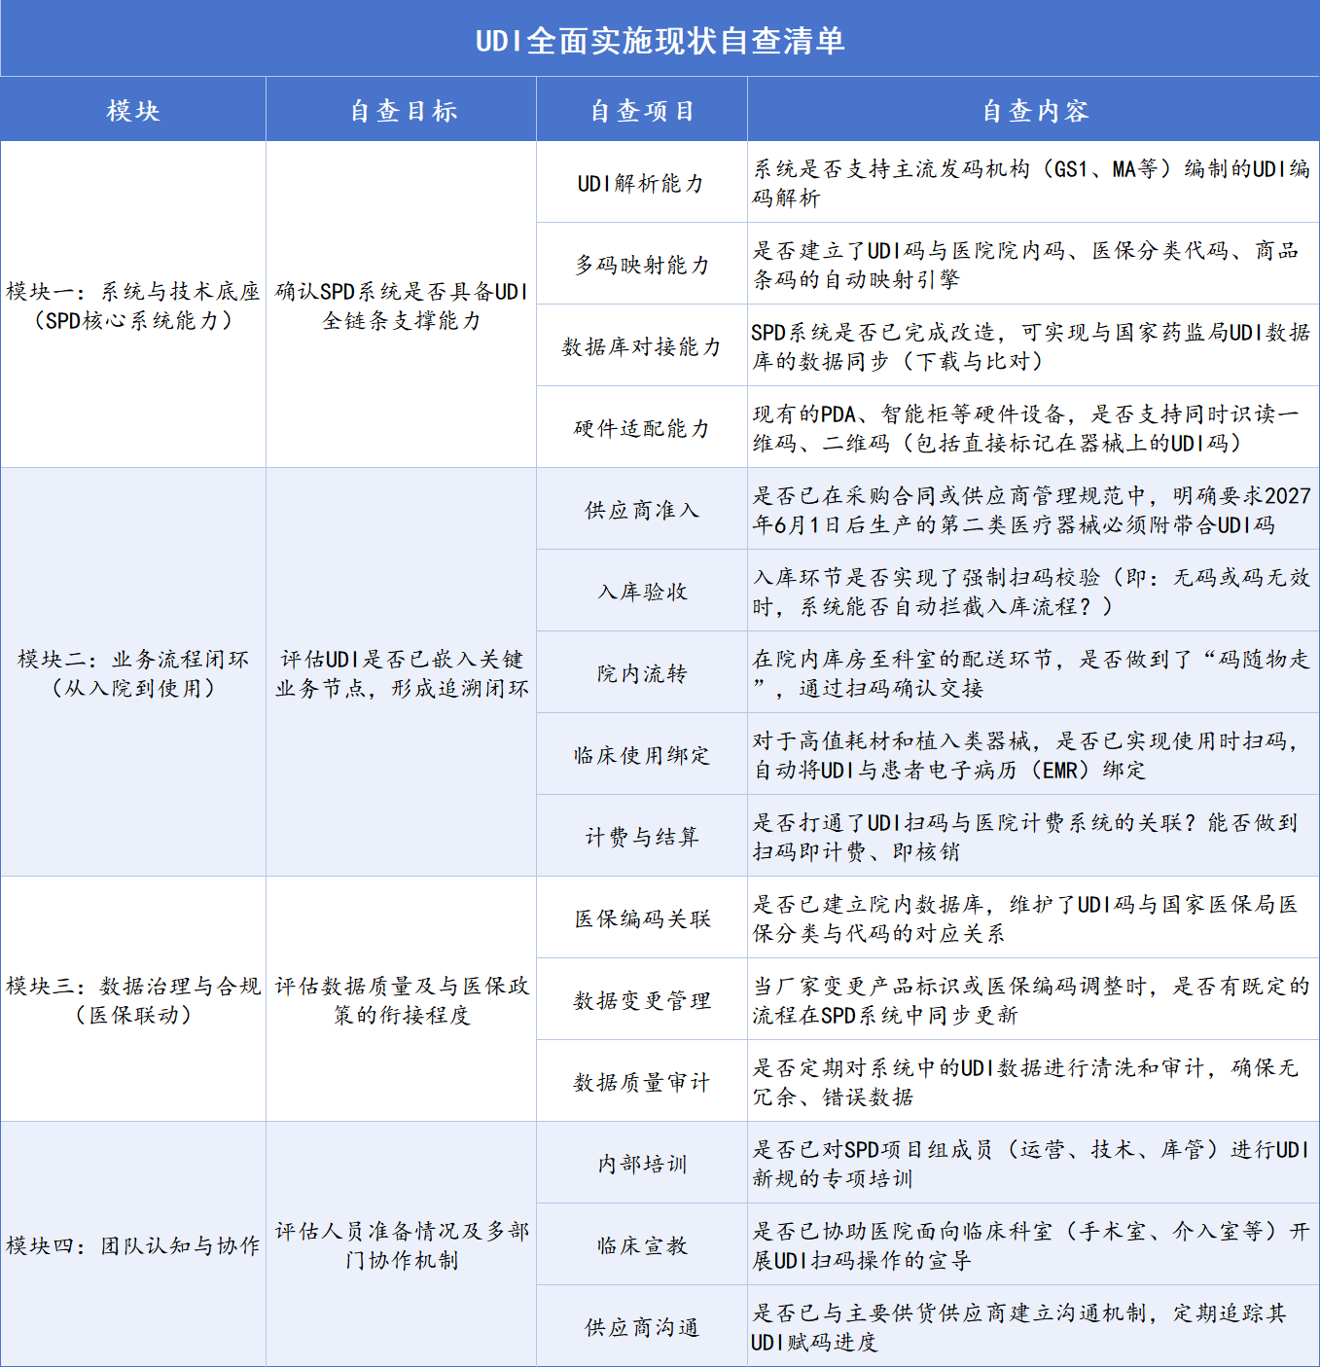Click the "数据库对接能力" cell

click(x=642, y=346)
